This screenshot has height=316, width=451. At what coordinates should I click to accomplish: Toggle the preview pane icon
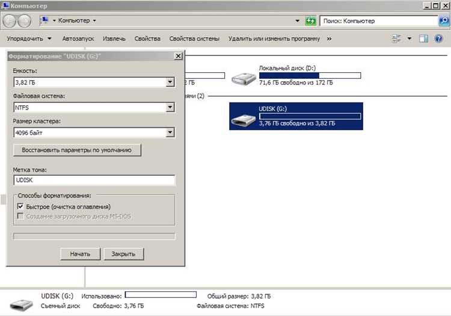(x=423, y=39)
